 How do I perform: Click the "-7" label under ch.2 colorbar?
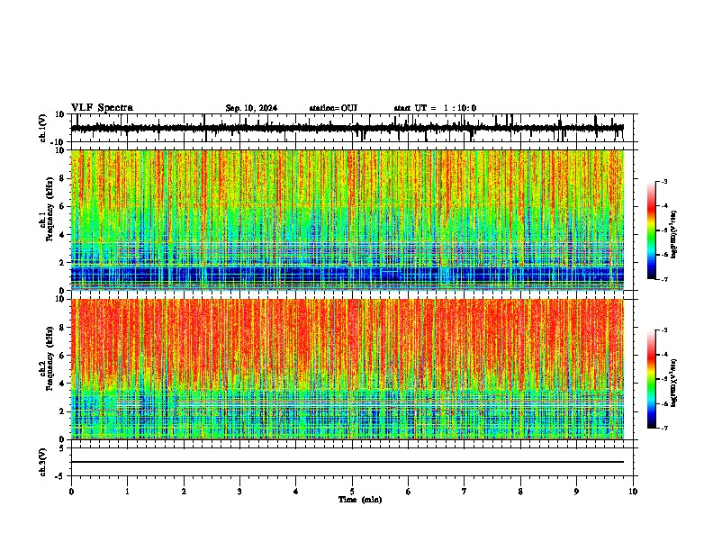(663, 429)
